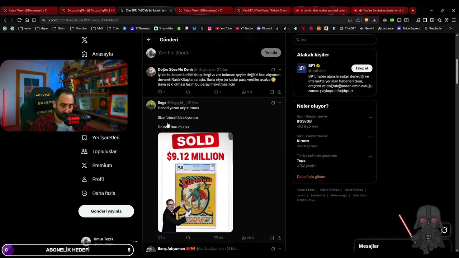This screenshot has height=258, width=459.
Task: Open Brave Shields icon in address bar
Action: click(x=366, y=20)
